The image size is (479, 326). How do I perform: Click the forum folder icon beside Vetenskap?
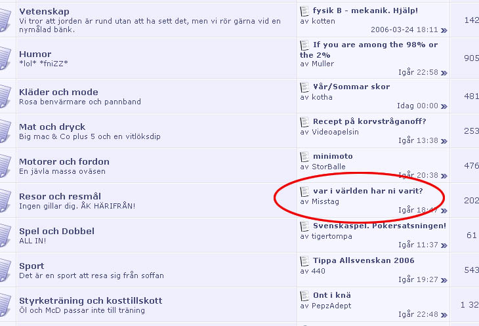click(5, 20)
